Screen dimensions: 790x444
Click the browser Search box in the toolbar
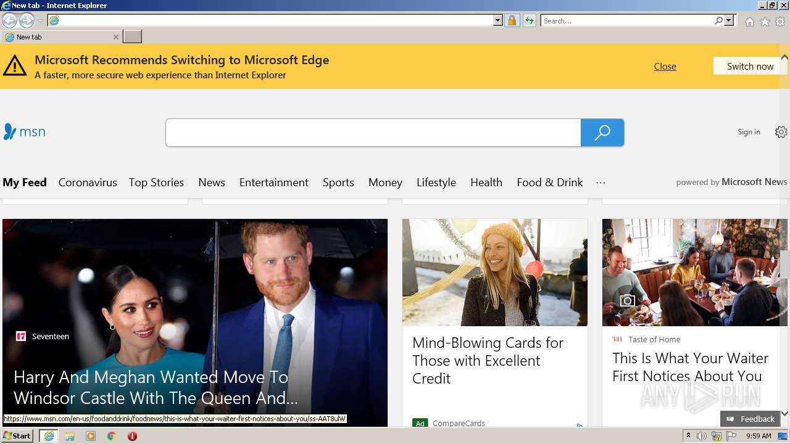[x=628, y=20]
